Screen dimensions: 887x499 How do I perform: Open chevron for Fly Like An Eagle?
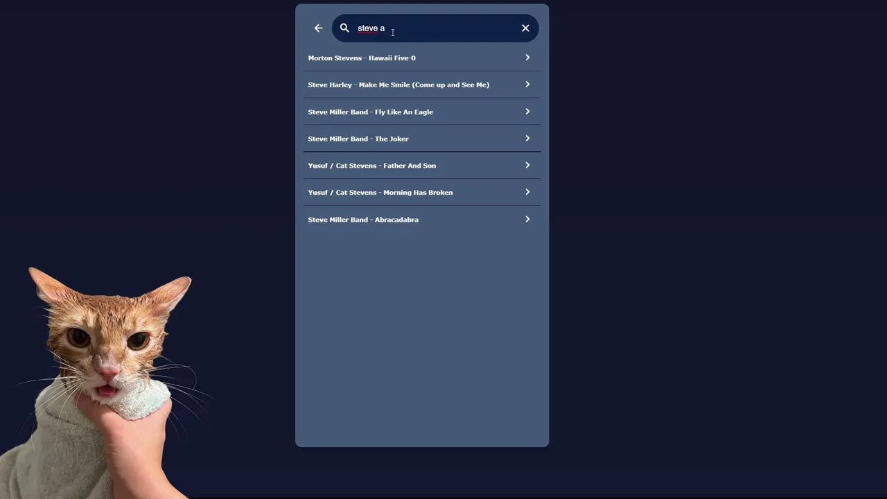pyautogui.click(x=527, y=112)
